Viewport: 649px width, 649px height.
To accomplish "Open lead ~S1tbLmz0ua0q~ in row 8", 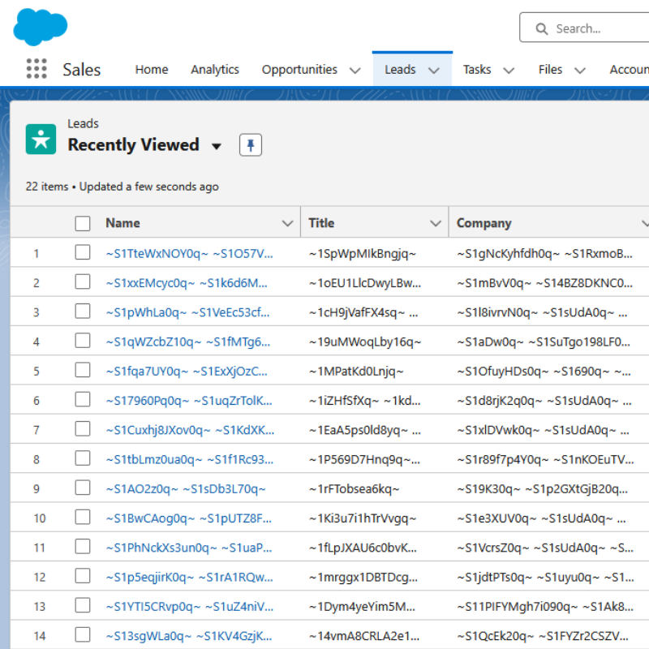I will click(x=190, y=459).
